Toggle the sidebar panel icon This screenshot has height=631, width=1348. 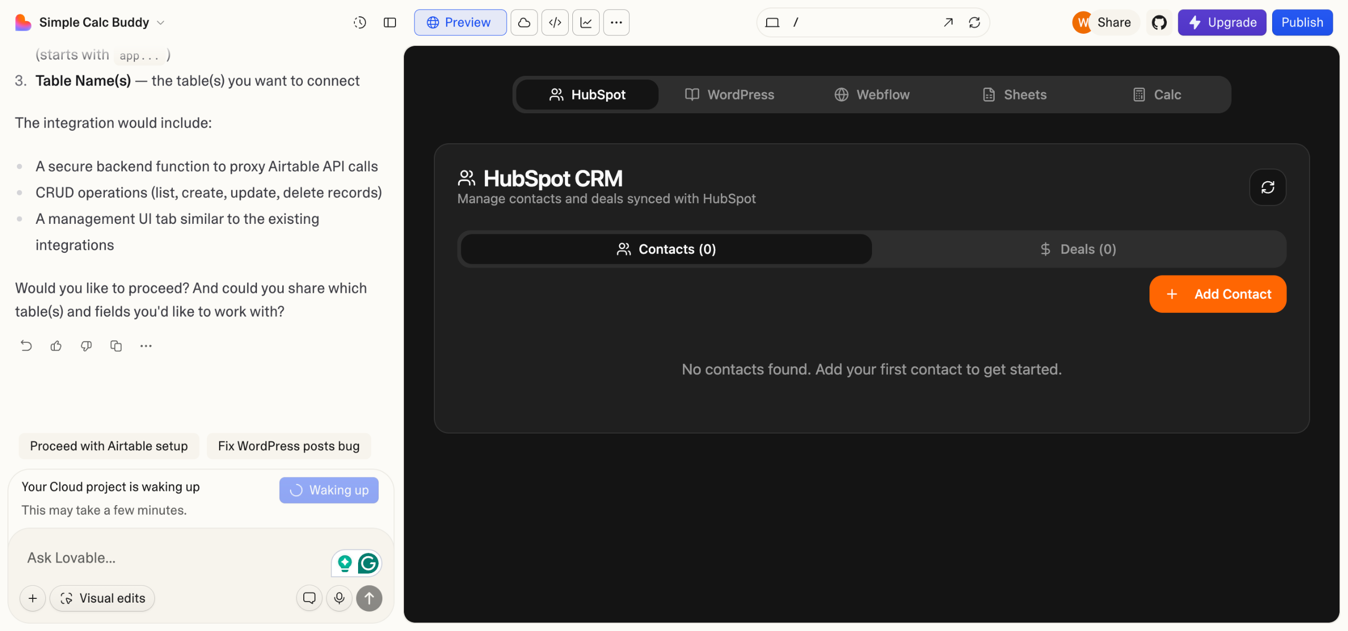click(390, 23)
